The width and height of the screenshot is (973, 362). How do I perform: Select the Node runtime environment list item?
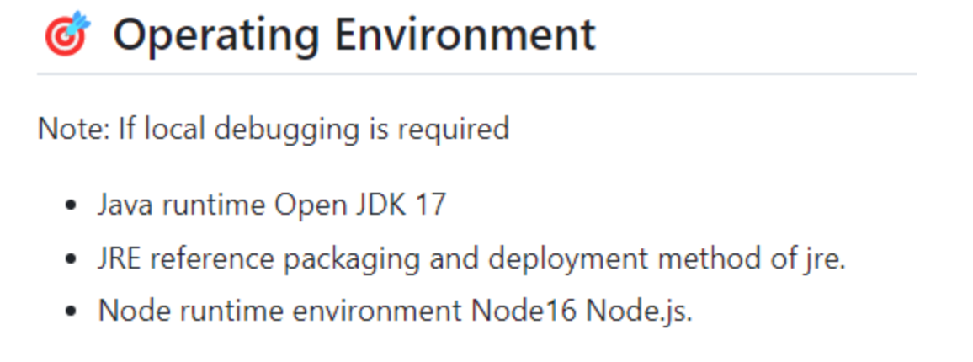coord(396,311)
